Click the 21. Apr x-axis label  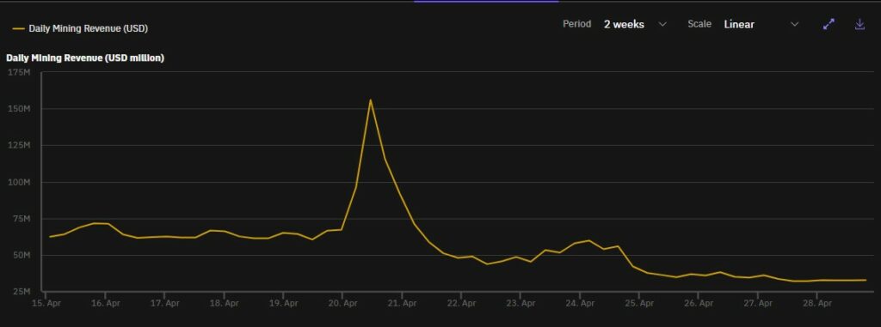pos(402,304)
